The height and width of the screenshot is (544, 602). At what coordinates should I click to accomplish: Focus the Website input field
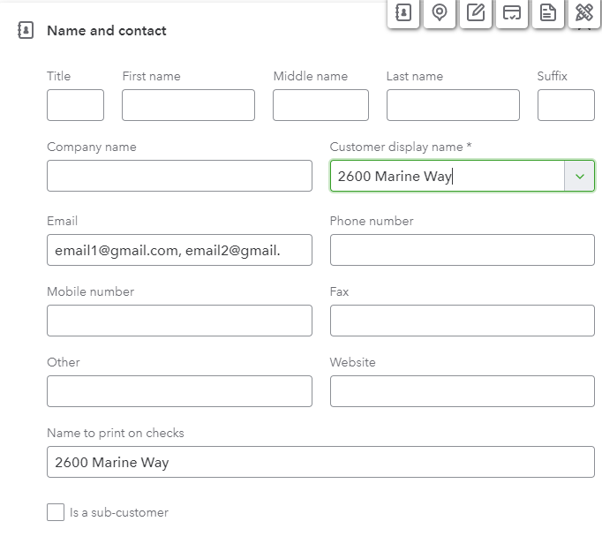point(462,391)
